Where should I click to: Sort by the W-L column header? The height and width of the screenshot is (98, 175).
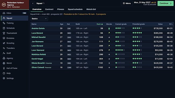171,24
